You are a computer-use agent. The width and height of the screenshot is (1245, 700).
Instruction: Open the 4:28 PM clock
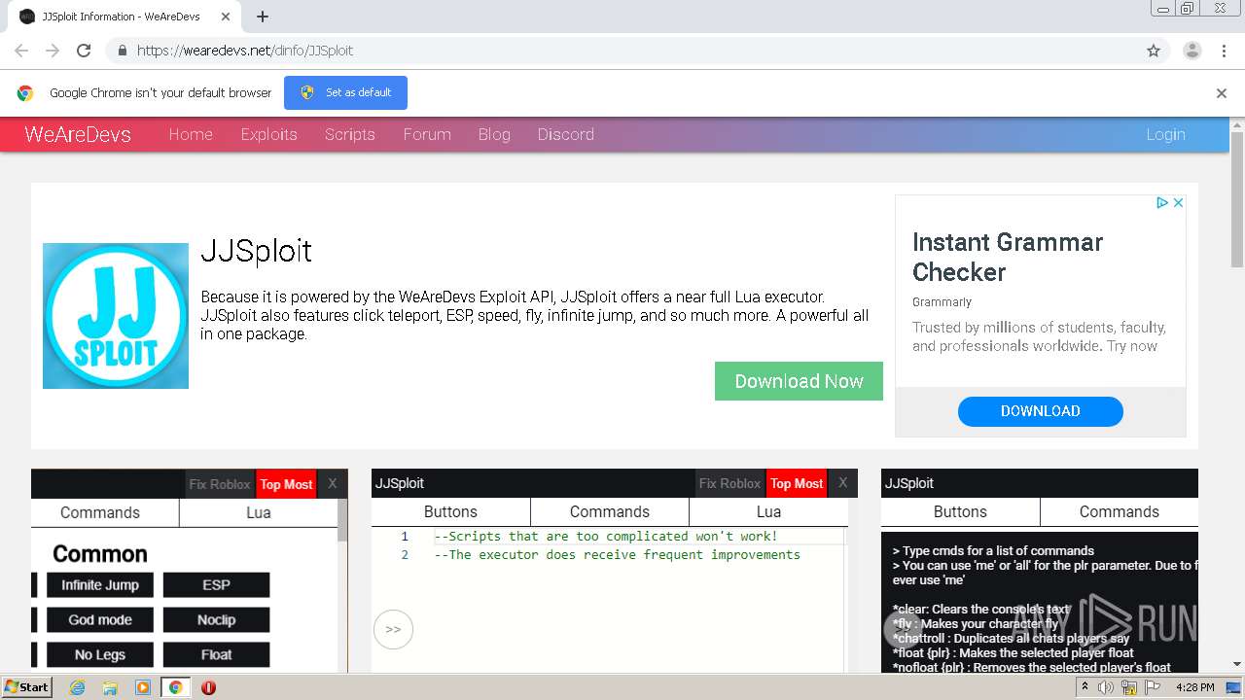click(1194, 687)
